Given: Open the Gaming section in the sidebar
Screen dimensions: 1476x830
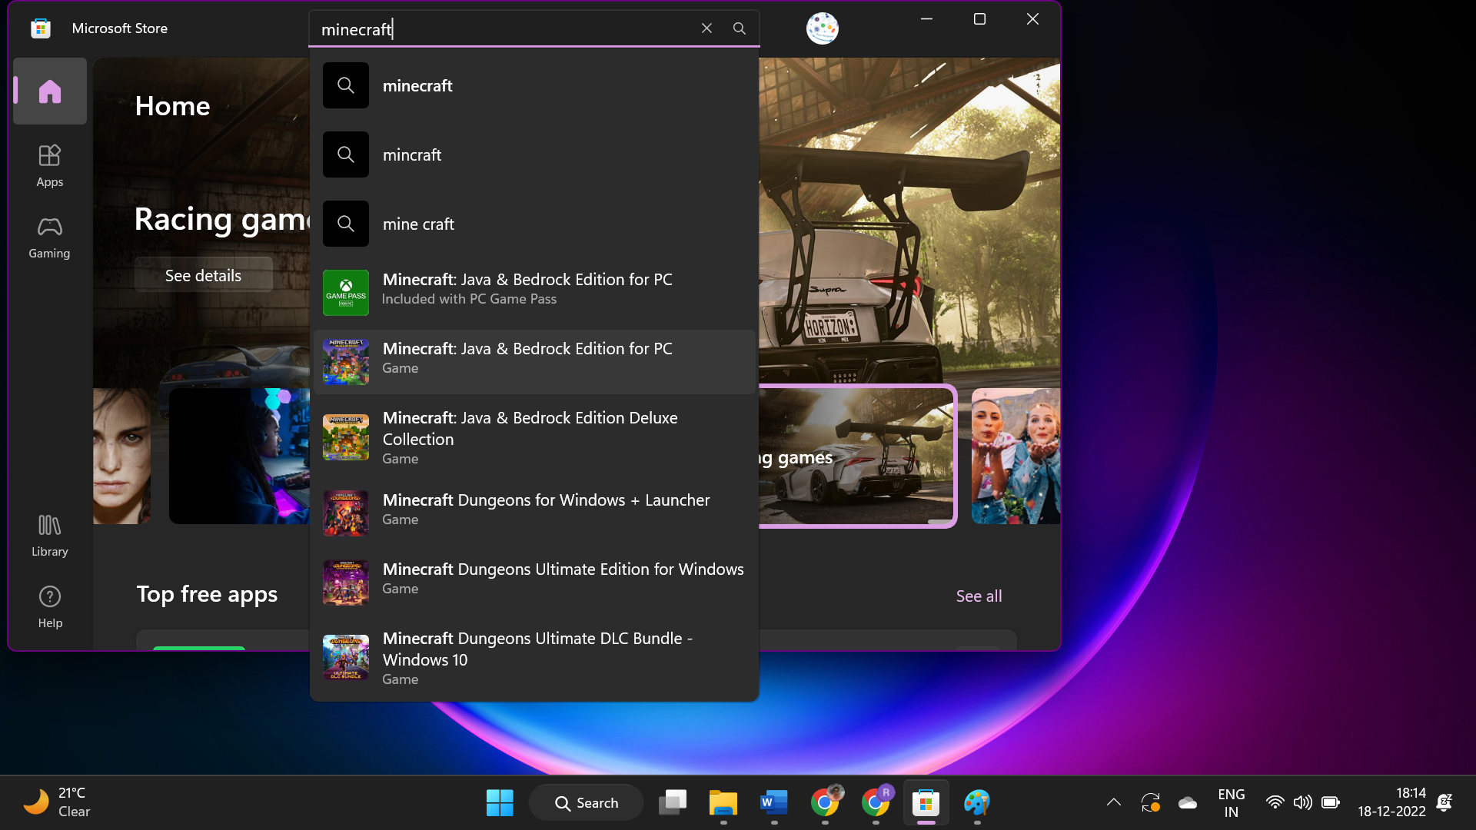Looking at the screenshot, I should point(49,236).
